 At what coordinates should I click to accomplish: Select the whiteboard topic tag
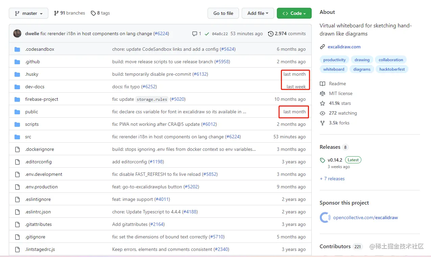click(x=334, y=69)
